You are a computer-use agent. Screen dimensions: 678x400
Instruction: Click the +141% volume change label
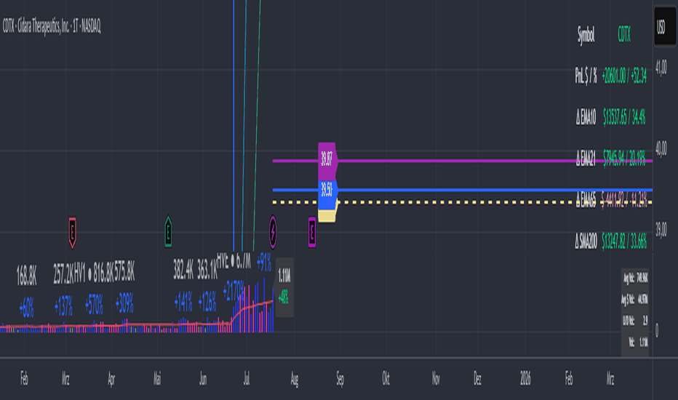183,302
